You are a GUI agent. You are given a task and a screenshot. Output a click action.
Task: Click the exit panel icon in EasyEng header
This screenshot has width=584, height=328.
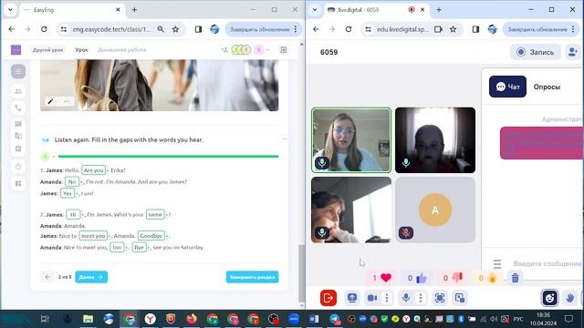tap(284, 50)
